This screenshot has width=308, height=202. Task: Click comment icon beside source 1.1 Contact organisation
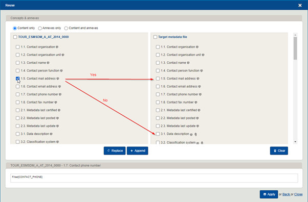(57, 47)
